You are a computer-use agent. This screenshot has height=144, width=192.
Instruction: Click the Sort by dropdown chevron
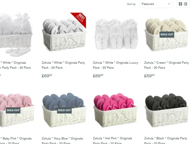(x=169, y=4)
